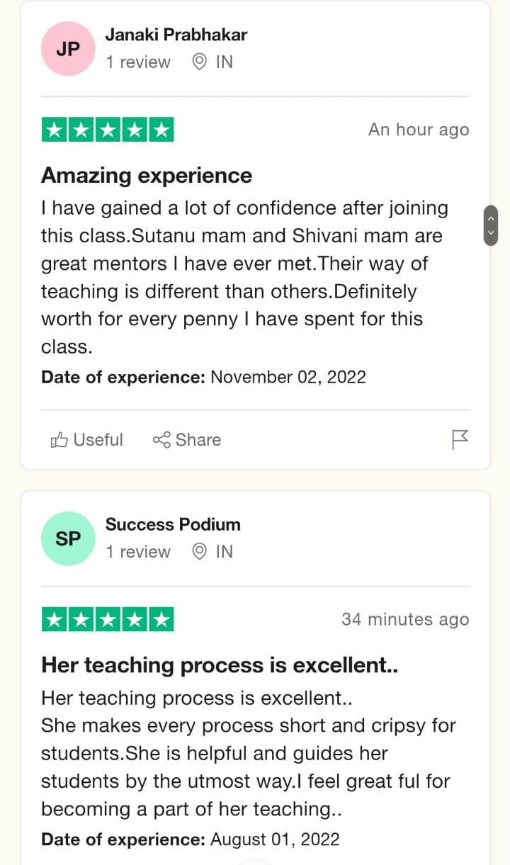The image size is (510, 865).
Task: Click the Share icon on Janaki's review
Action: [161, 440]
